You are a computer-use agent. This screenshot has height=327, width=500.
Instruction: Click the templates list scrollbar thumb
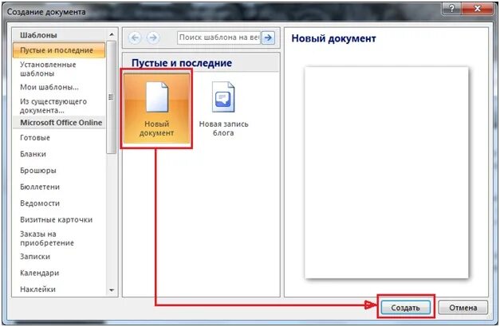click(x=111, y=97)
